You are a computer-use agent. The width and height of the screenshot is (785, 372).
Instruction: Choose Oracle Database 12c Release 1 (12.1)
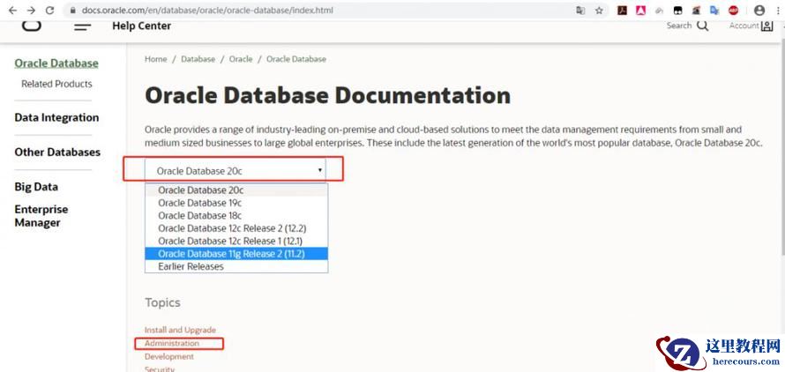click(236, 241)
